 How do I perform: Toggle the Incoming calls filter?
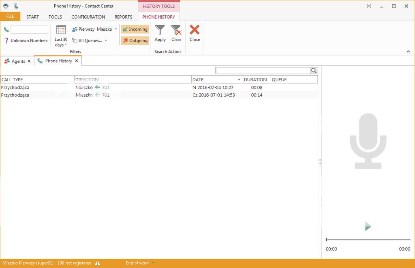click(x=135, y=30)
